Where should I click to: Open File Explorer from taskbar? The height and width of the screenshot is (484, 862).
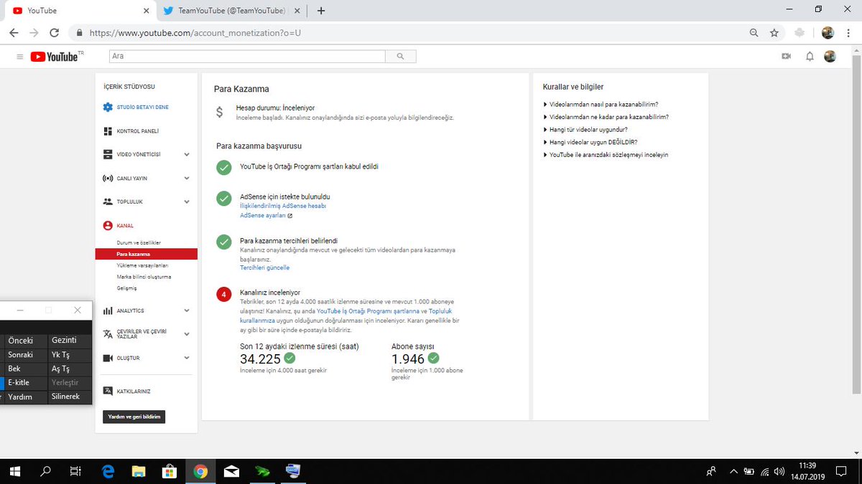(x=139, y=471)
